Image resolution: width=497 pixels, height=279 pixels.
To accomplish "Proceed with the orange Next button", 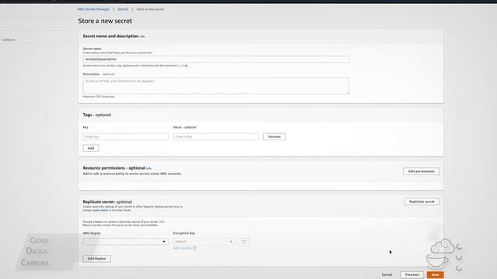I will (x=435, y=274).
